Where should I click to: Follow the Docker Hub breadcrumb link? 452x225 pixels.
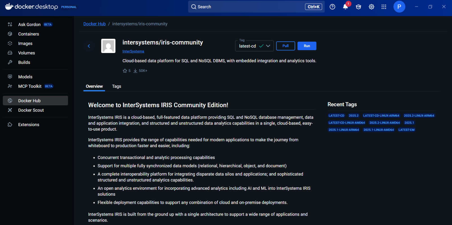click(x=94, y=24)
